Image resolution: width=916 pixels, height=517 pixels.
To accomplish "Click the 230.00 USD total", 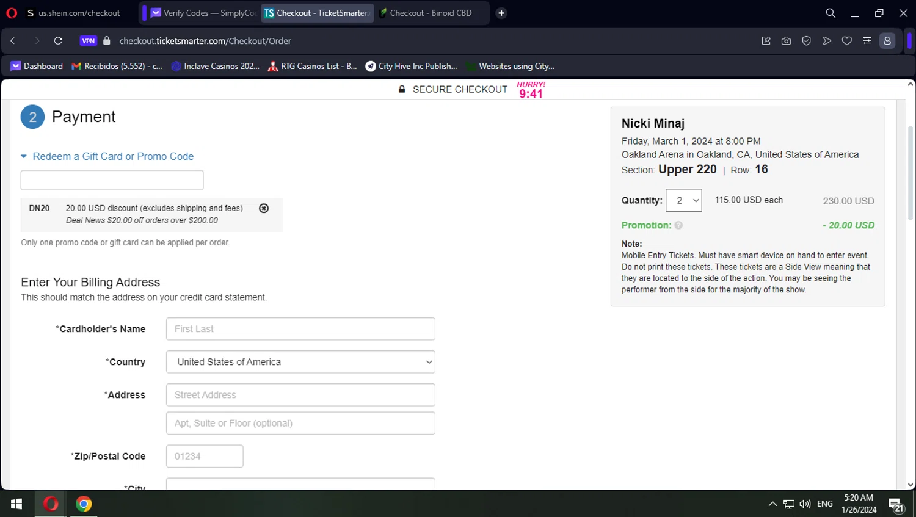I will (x=848, y=201).
